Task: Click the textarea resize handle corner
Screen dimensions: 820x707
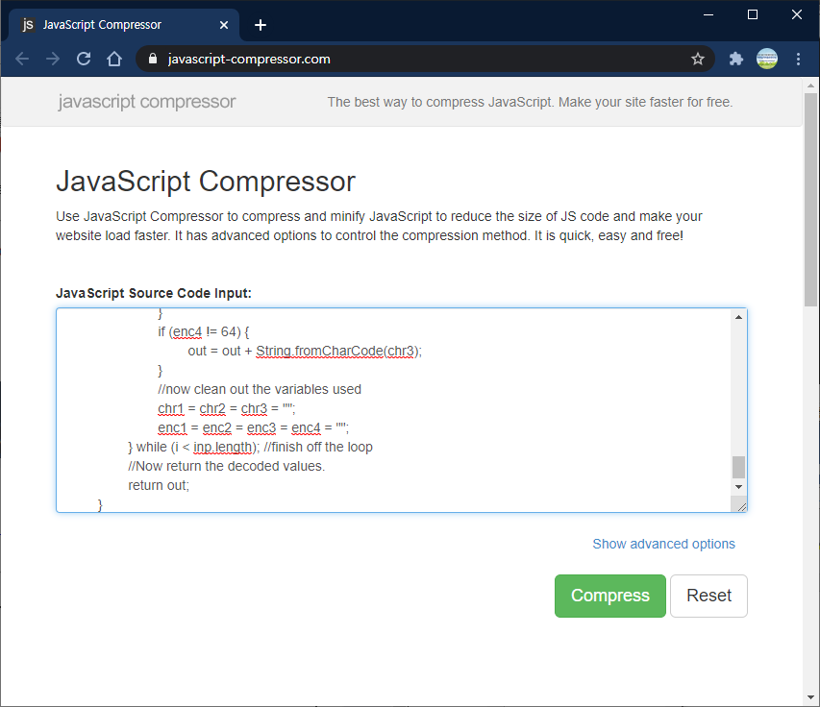Action: 741,506
